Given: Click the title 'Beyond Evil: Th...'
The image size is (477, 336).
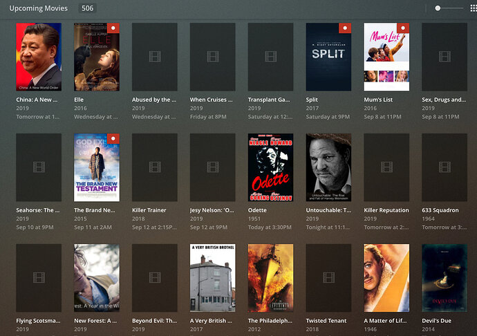Looking at the screenshot, I should coord(154,321).
